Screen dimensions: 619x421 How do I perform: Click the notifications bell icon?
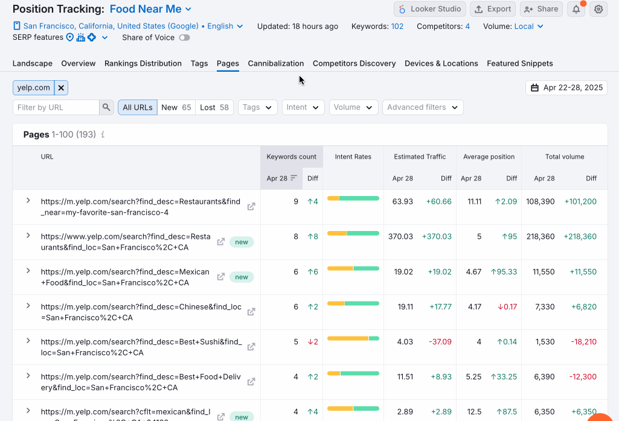click(x=576, y=9)
